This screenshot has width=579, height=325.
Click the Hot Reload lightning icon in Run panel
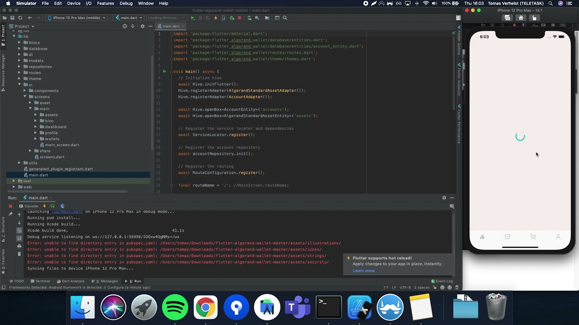44,206
